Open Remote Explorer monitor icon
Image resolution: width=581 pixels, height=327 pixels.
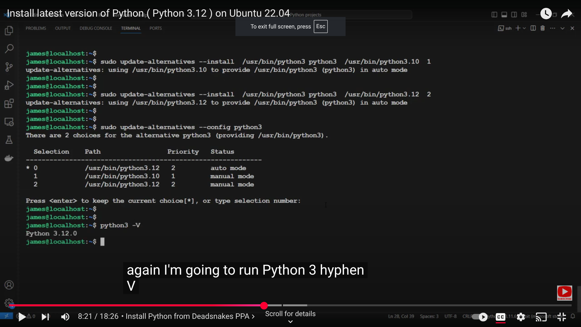(x=9, y=122)
